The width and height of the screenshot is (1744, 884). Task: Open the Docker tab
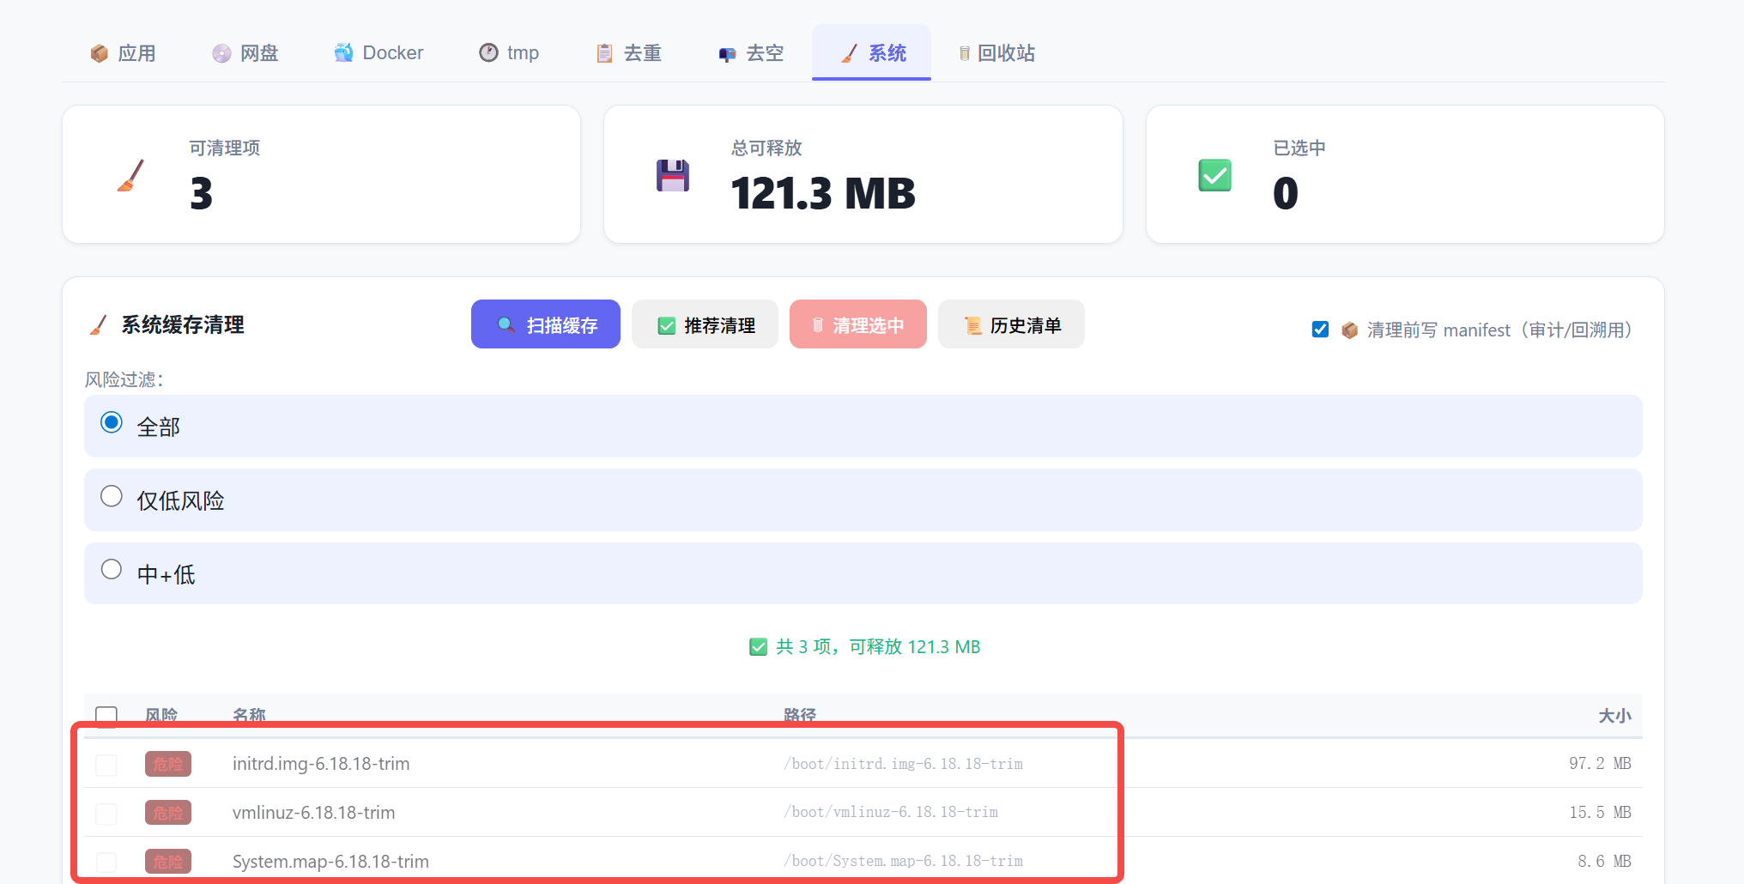coord(378,53)
